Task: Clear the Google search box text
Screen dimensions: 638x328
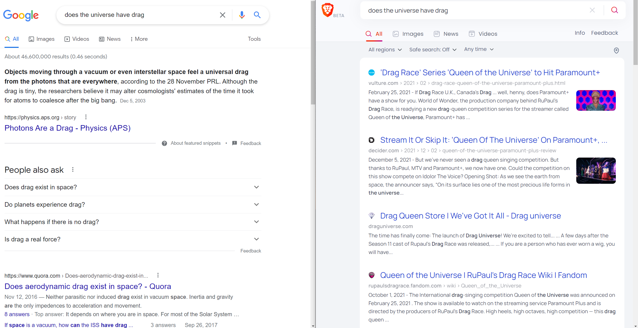Action: tap(222, 15)
